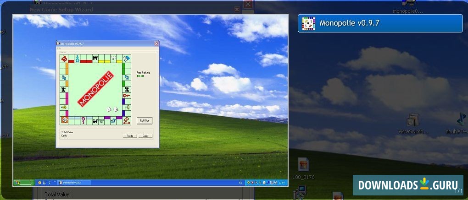The width and height of the screenshot is (468, 200).
Task: Select the Community Chest square on bottom row
Action: click(113, 120)
